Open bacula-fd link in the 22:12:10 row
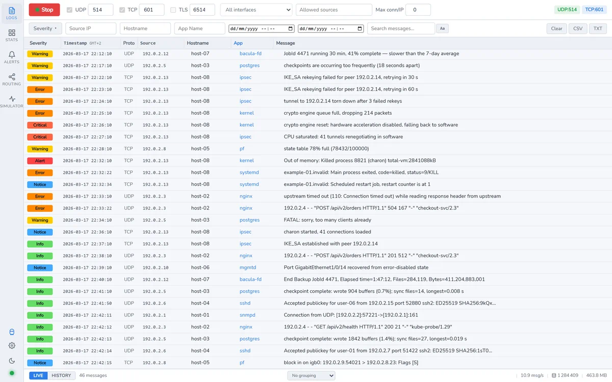 [x=250, y=53]
